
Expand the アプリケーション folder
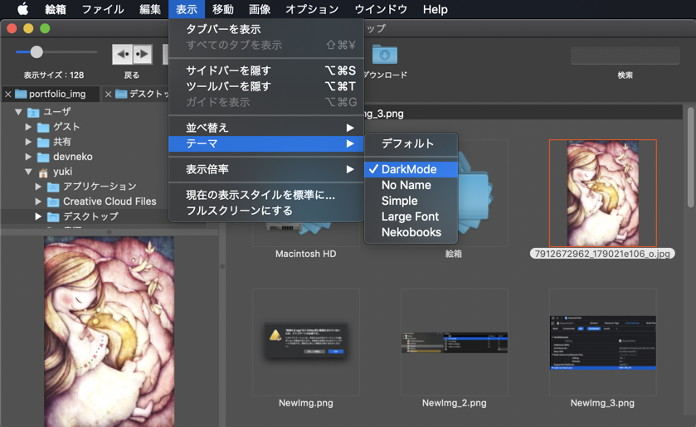[x=39, y=187]
